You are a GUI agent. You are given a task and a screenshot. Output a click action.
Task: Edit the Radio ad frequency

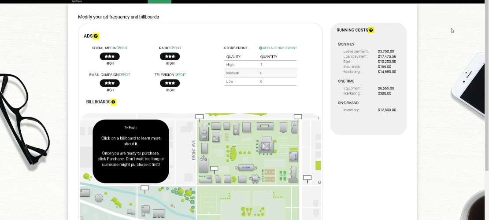176,48
